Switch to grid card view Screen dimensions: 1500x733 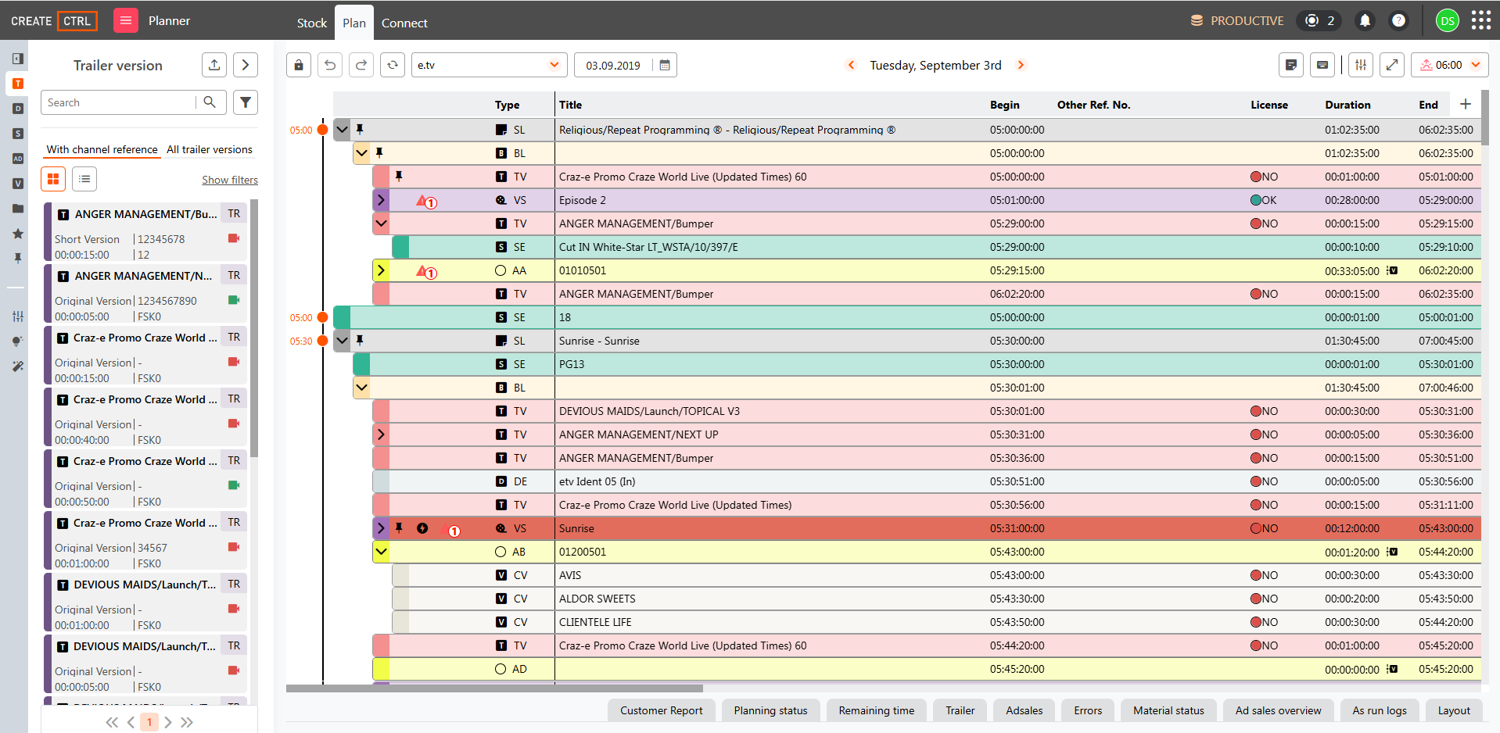(x=53, y=179)
